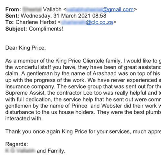
Task: Click the bold 'Sent:' header label
Action: pos(12,16)
